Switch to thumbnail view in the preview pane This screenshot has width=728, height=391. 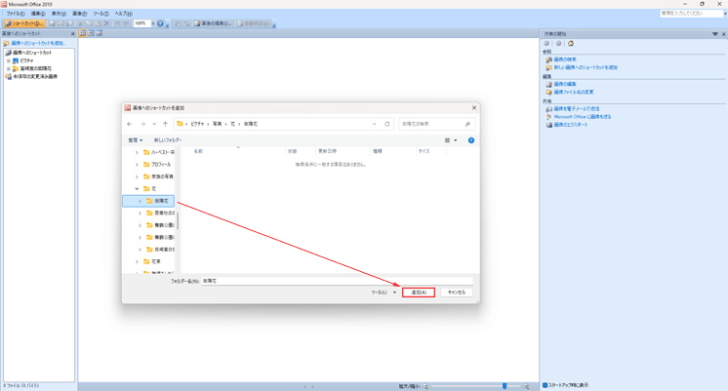click(83, 33)
